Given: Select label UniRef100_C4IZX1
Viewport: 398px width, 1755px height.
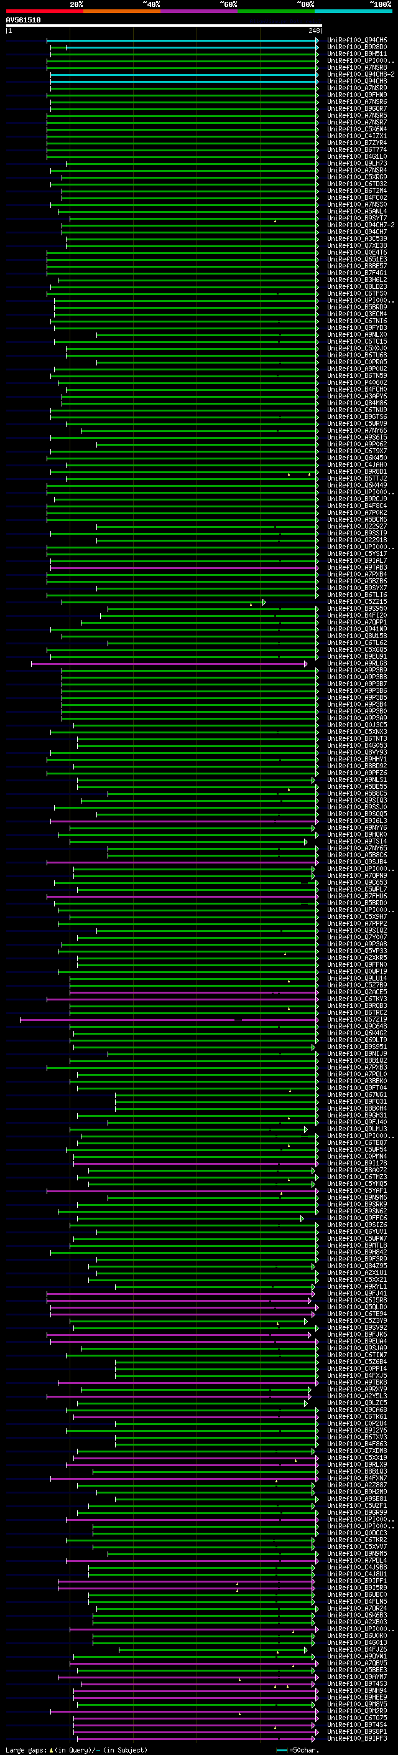Looking at the screenshot, I should point(357,136).
